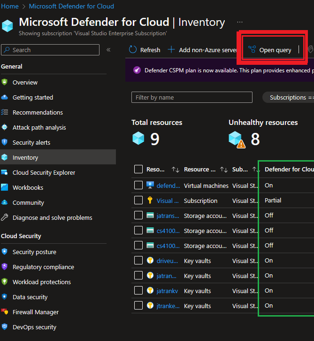The height and width of the screenshot is (341, 314).
Task: Open the jatrans... storage account link
Action: click(168, 216)
